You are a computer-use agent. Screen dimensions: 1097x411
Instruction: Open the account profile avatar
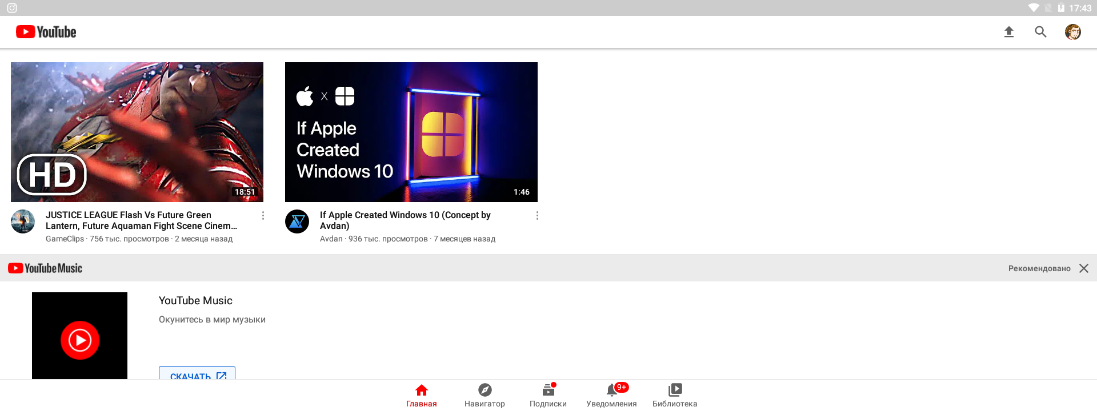(x=1072, y=32)
